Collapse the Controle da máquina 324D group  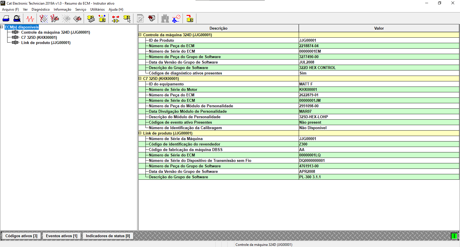(x=140, y=35)
